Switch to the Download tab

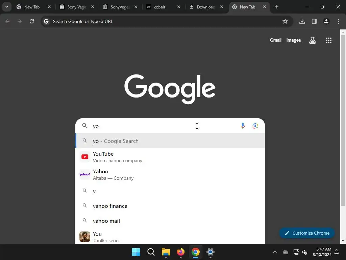(206, 7)
